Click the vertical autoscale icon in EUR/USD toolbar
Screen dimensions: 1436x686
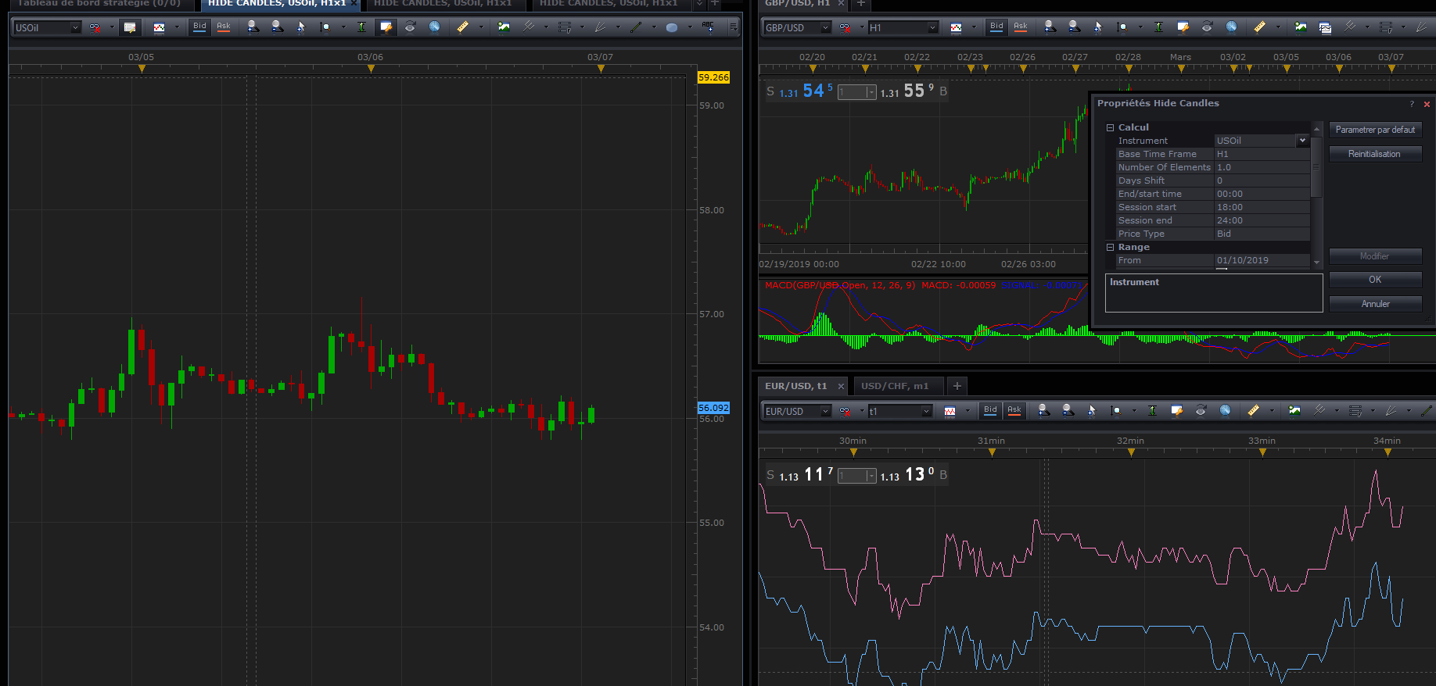[x=1152, y=411]
